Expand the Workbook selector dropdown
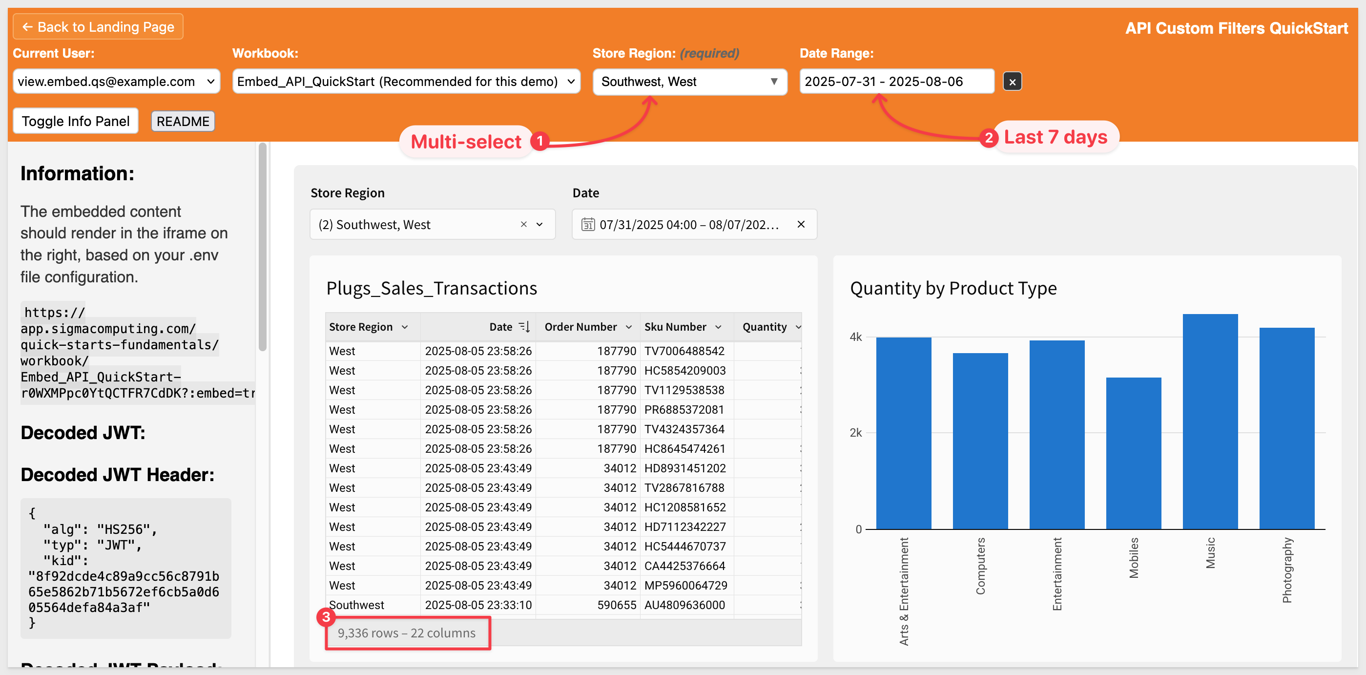Image resolution: width=1366 pixels, height=675 pixels. [x=406, y=81]
